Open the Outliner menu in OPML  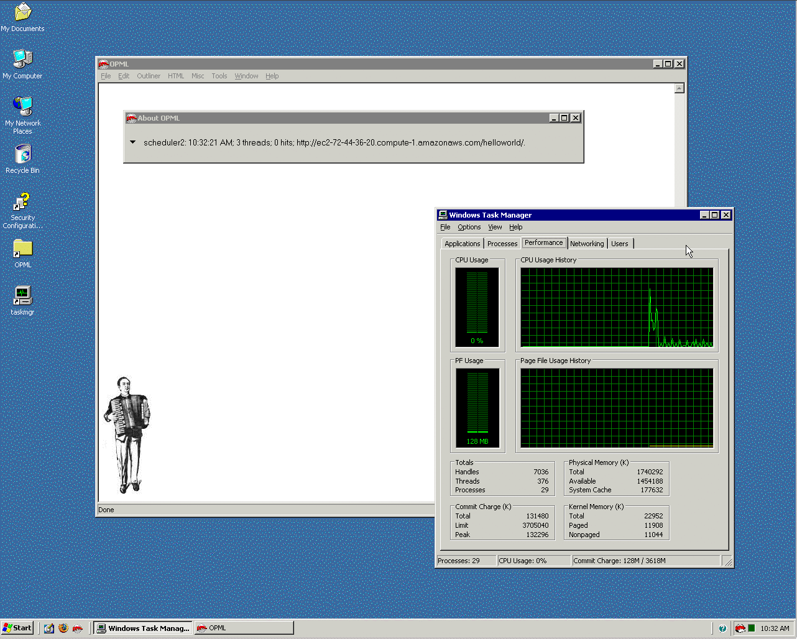tap(149, 76)
